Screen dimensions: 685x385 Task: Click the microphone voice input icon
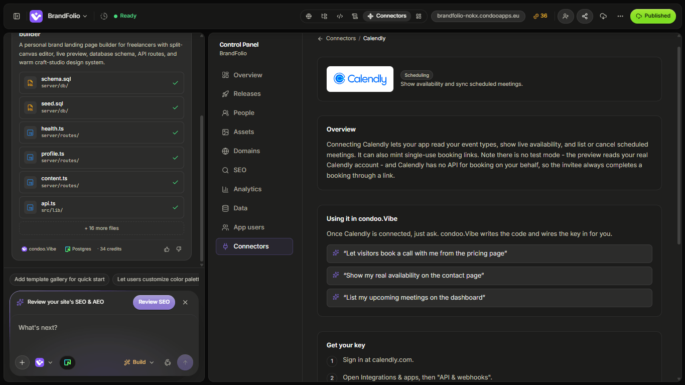tap(168, 362)
